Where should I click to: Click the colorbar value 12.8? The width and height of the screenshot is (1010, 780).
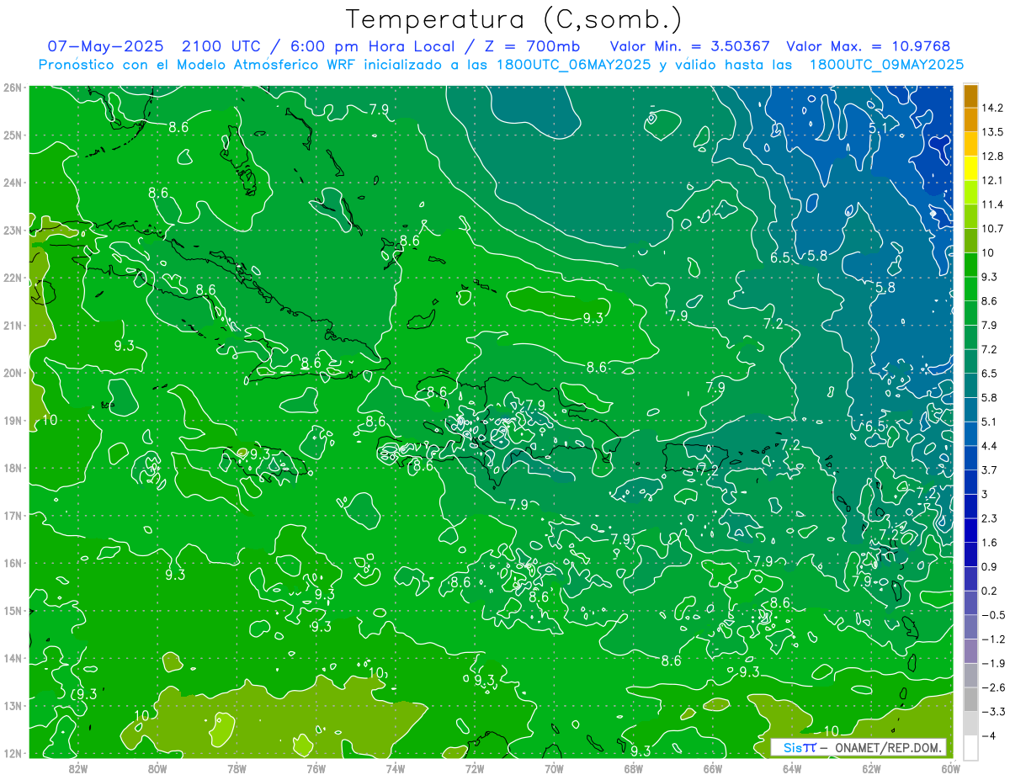(x=993, y=156)
